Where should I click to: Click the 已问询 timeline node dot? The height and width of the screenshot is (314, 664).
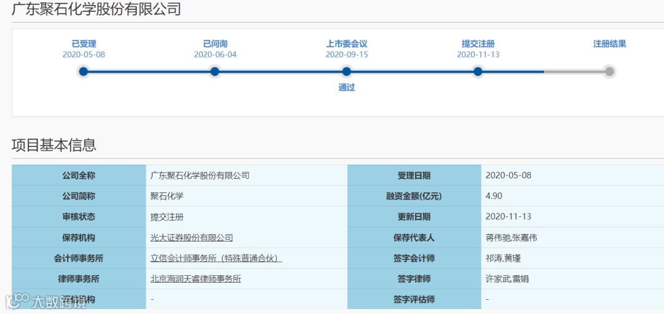[215, 71]
